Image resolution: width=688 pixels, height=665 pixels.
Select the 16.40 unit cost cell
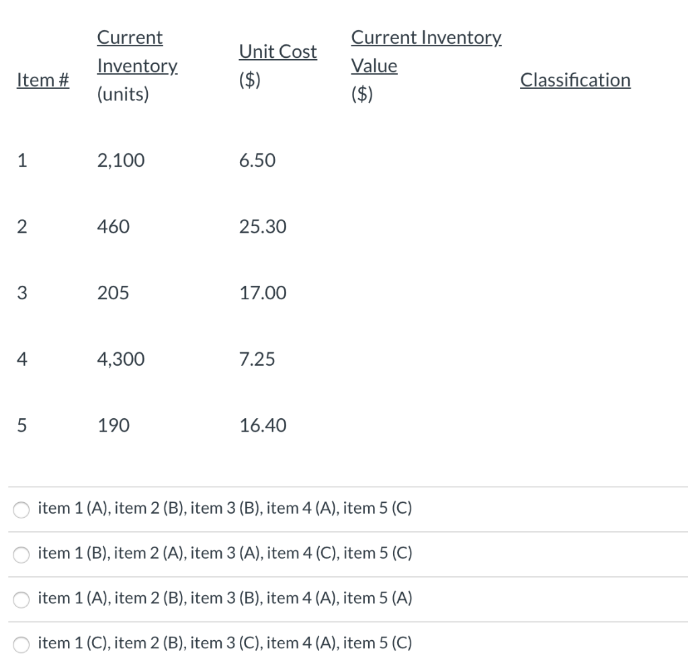[x=263, y=425]
